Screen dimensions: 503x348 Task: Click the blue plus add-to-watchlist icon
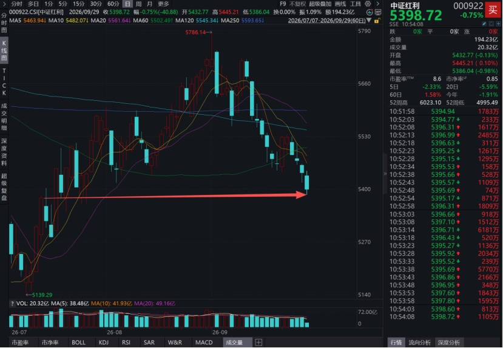498,24
